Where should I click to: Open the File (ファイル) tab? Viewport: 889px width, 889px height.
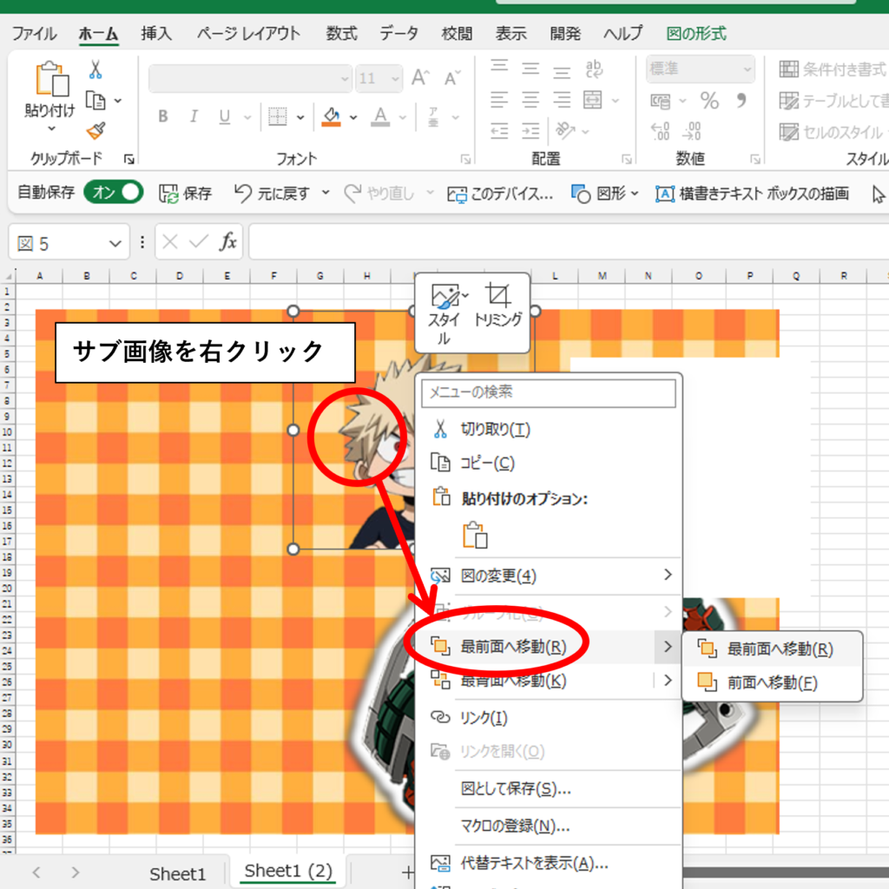[x=35, y=34]
